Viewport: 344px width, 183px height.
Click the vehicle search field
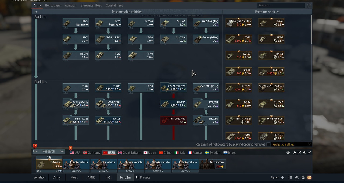click(x=281, y=5)
